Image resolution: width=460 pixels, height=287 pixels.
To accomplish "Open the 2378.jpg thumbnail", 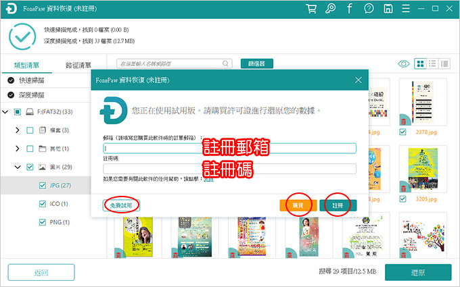I will pyautogui.click(x=423, y=102).
